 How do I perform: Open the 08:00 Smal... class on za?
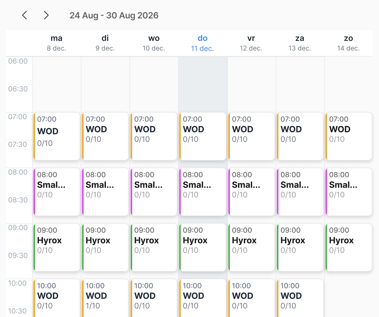300,192
